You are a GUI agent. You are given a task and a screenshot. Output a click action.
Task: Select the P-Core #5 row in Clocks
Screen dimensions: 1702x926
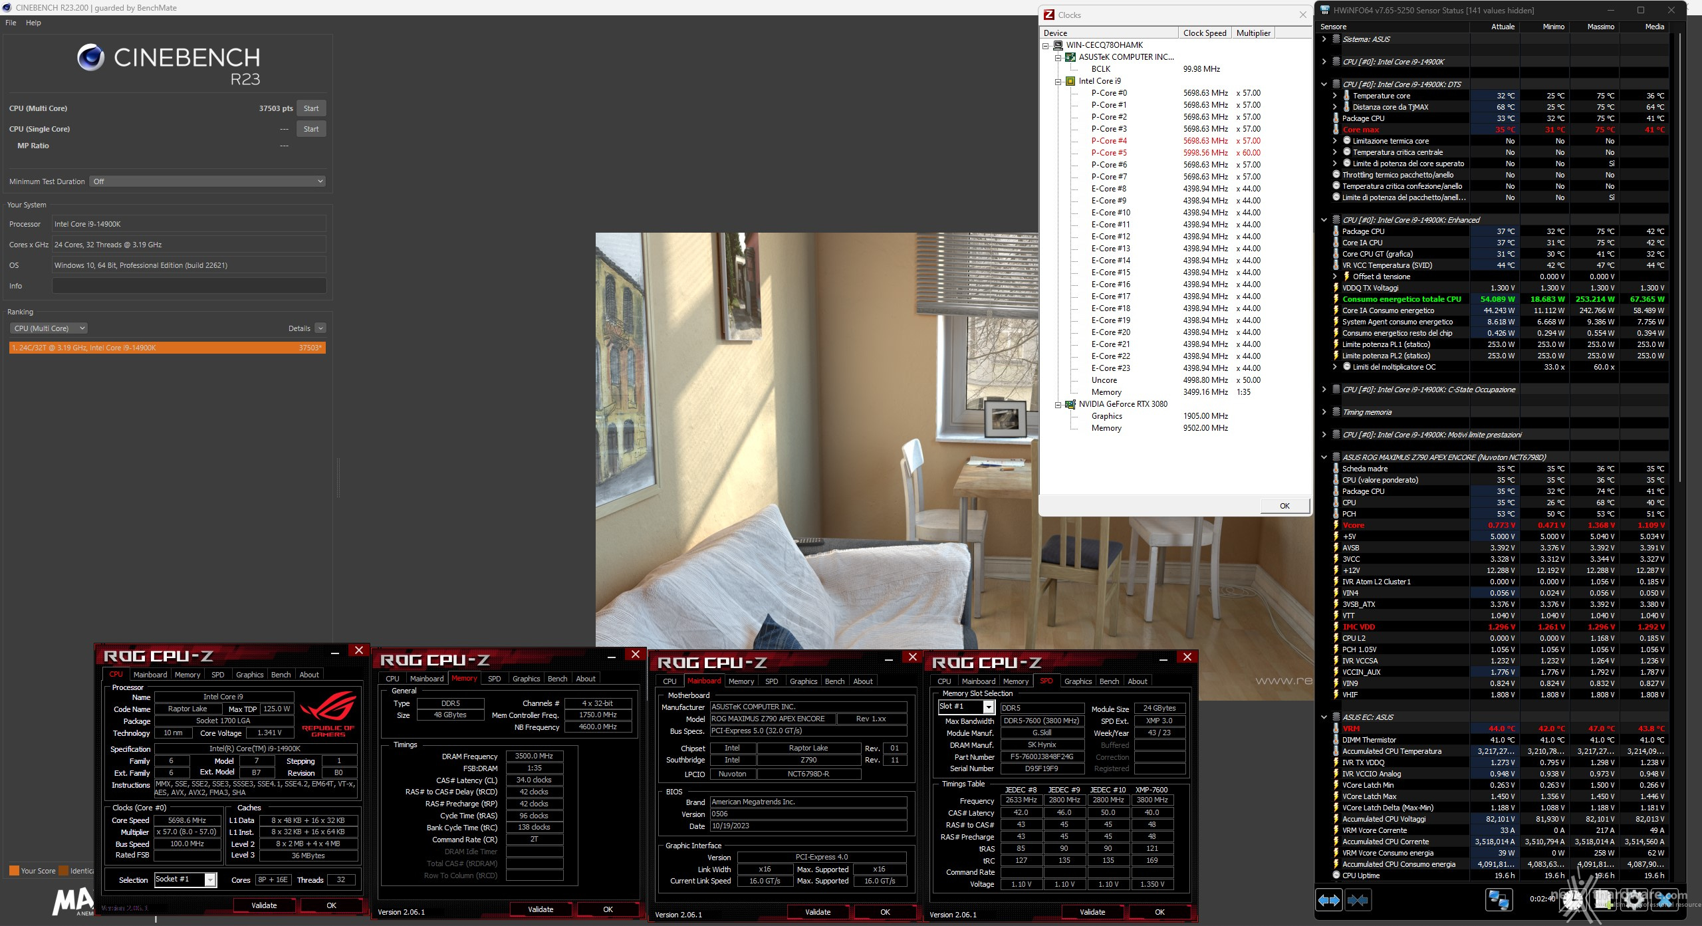(x=1175, y=153)
